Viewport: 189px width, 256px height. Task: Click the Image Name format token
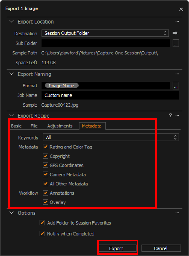(x=62, y=86)
